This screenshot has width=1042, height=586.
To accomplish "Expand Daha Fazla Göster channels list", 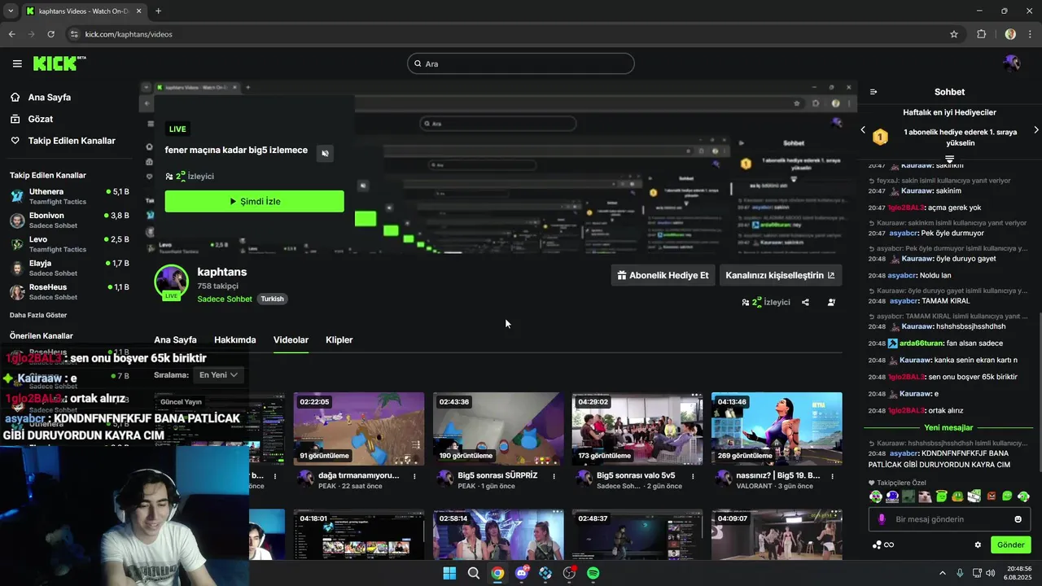I will 38,315.
